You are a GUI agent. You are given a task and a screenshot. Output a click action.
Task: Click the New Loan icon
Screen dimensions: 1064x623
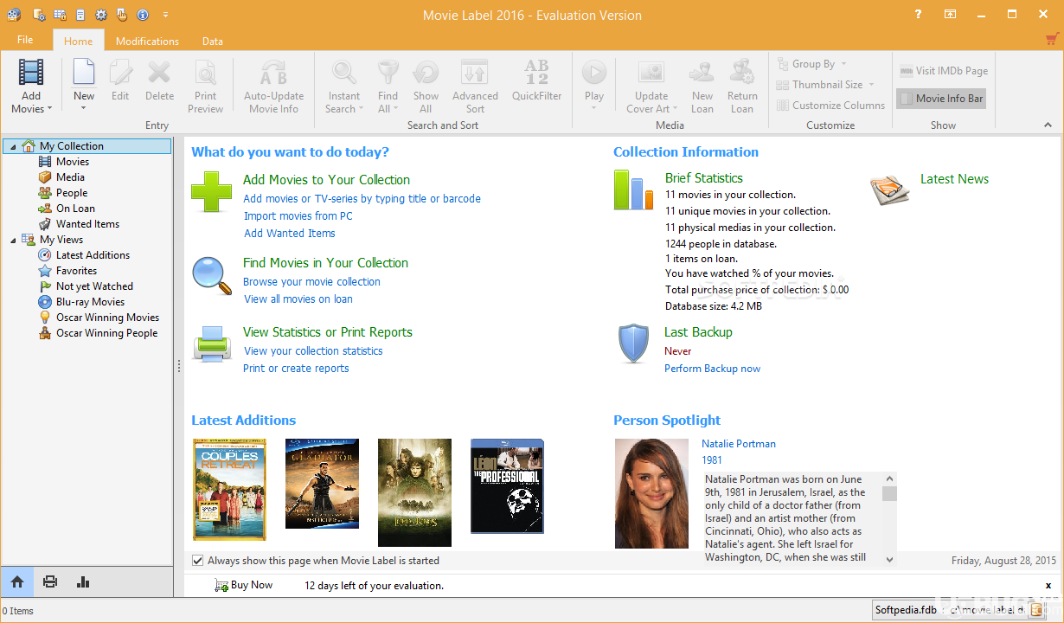pyautogui.click(x=702, y=73)
